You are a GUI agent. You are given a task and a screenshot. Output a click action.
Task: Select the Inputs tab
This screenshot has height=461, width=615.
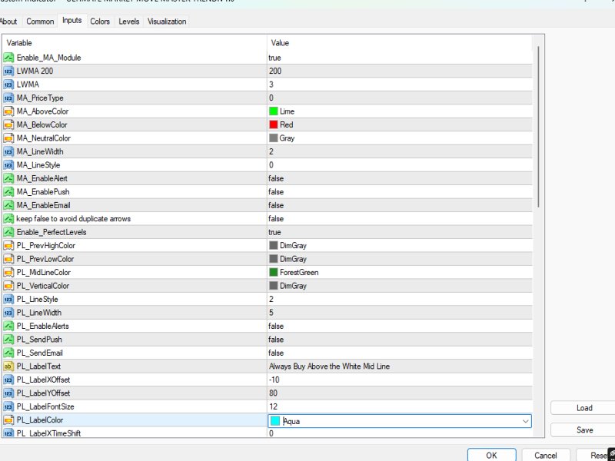(x=72, y=21)
